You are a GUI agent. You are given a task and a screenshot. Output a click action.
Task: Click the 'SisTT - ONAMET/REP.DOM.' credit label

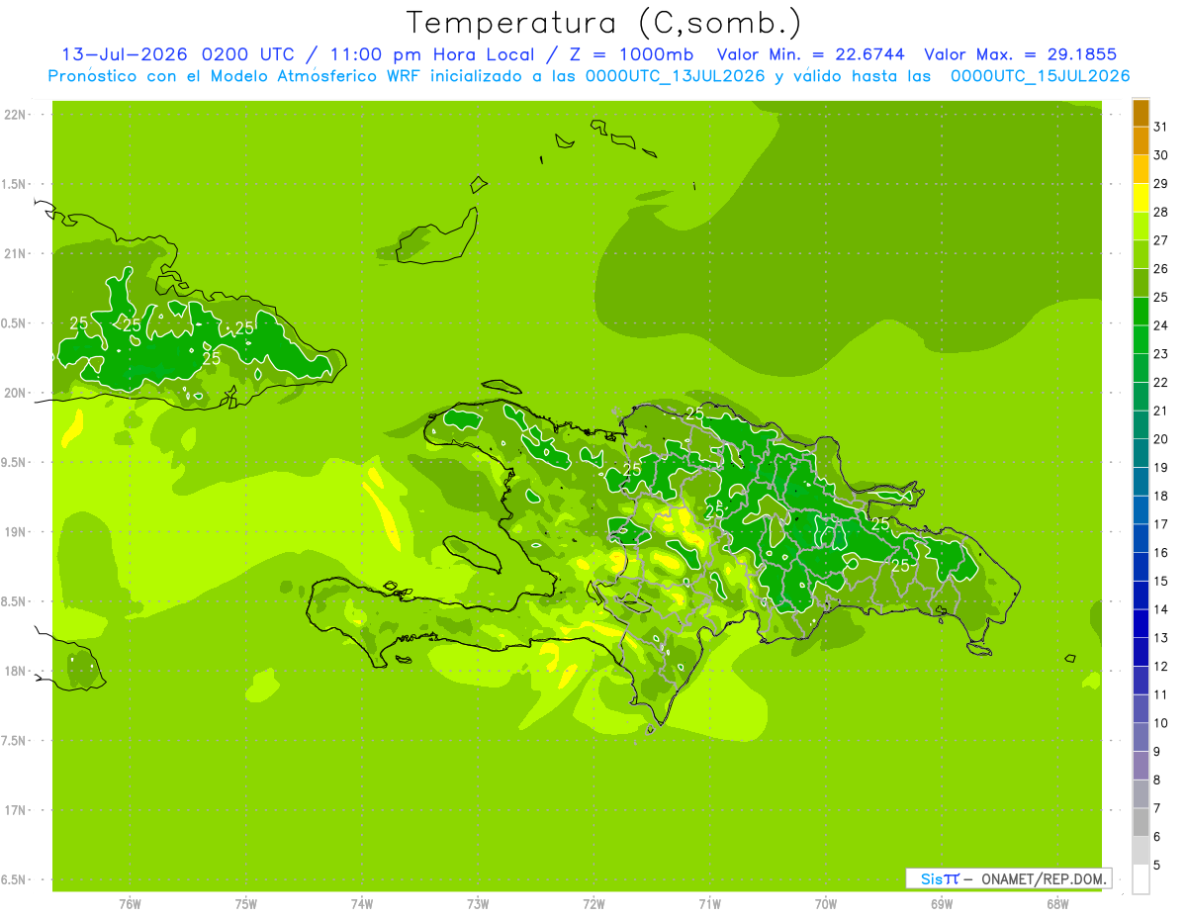(x=1009, y=878)
